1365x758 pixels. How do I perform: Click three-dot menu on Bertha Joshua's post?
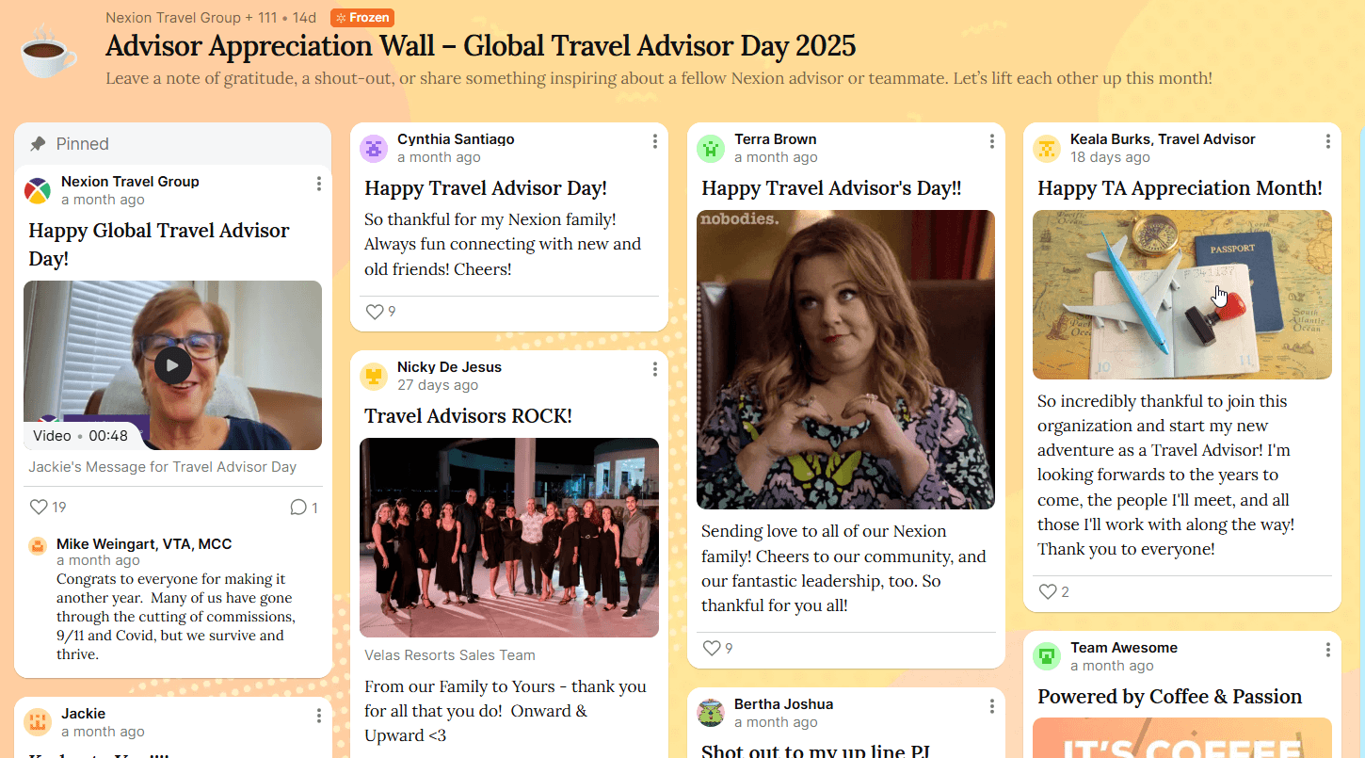click(991, 706)
